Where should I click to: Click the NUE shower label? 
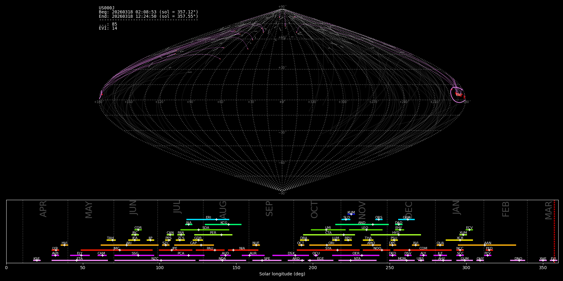click(256, 243)
